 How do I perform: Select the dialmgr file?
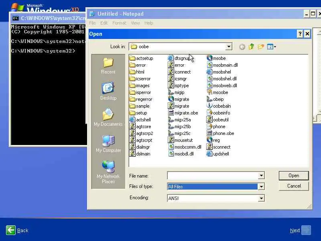140,147
